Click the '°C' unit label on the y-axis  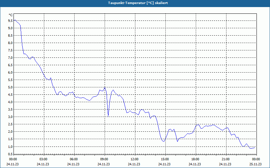coord(11,15)
